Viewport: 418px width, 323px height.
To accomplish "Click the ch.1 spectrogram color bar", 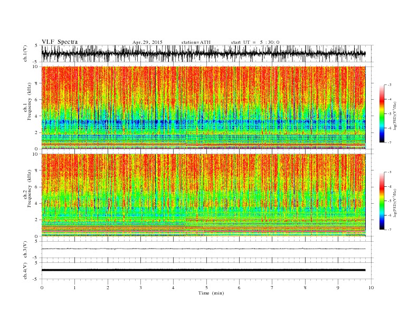I will pos(382,113).
